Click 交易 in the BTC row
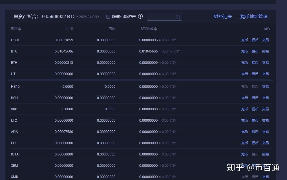 coord(265,51)
